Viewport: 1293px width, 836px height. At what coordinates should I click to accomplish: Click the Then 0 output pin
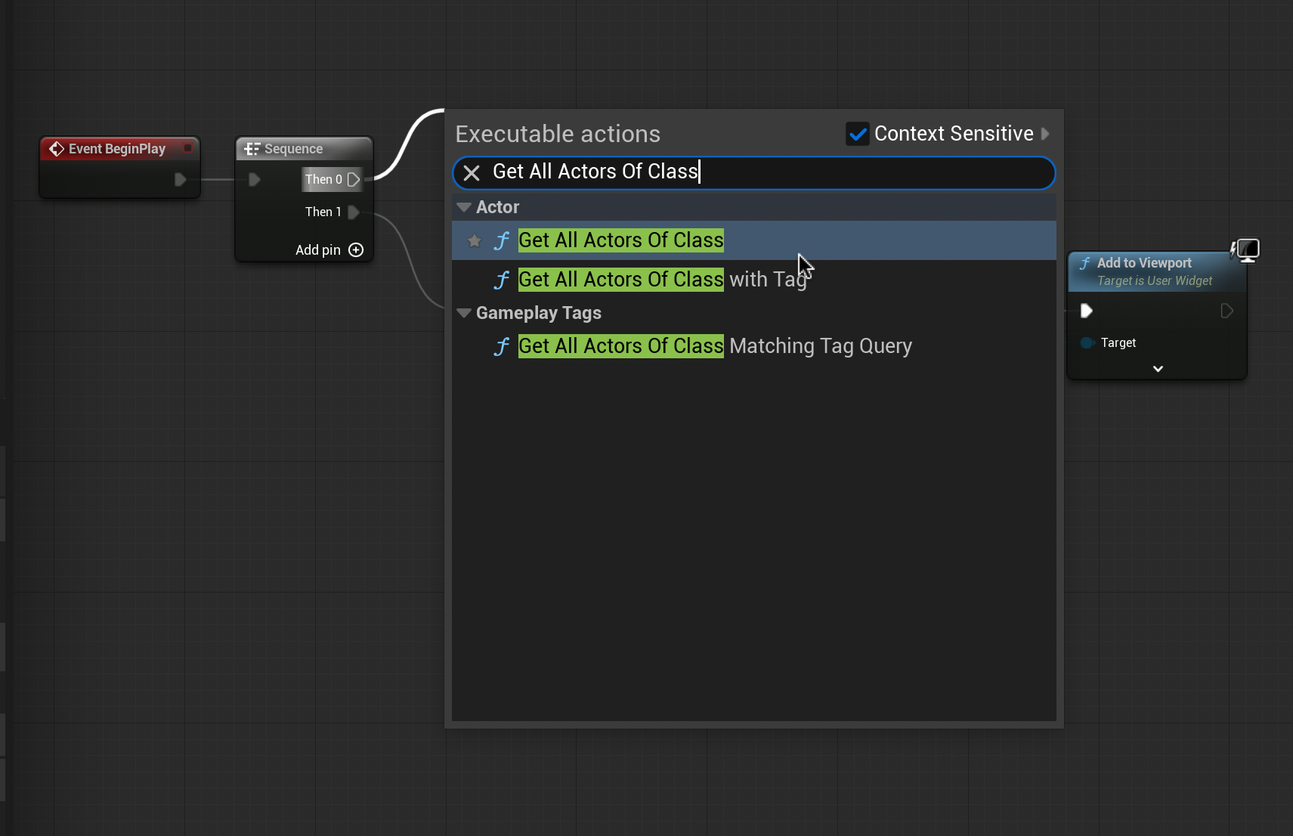(353, 180)
